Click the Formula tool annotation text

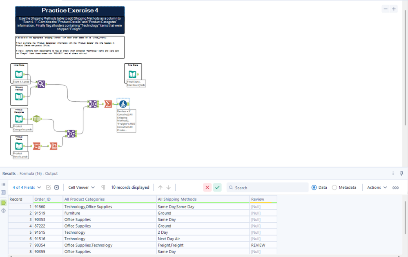[127, 121]
